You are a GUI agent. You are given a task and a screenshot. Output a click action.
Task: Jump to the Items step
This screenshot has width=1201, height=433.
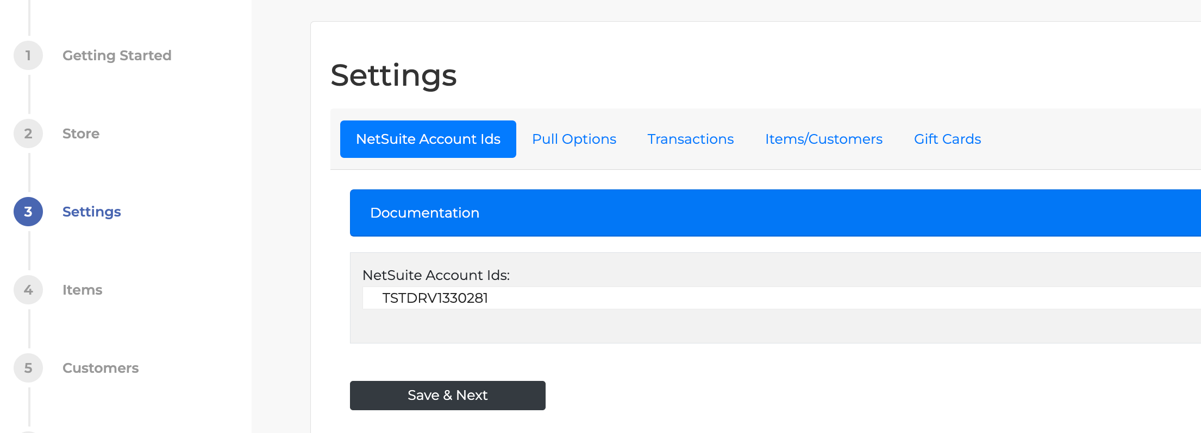(82, 290)
